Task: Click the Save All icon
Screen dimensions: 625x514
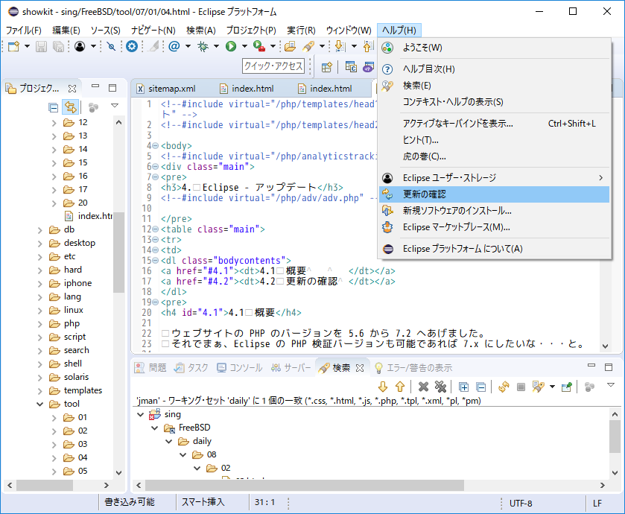Action: pos(59,47)
